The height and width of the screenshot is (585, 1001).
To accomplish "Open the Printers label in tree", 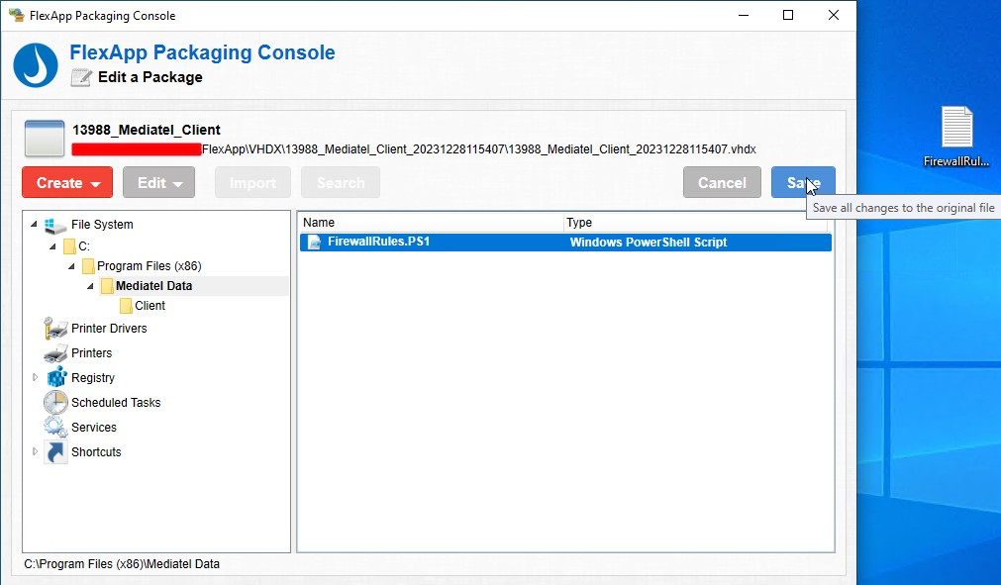I will pos(91,353).
